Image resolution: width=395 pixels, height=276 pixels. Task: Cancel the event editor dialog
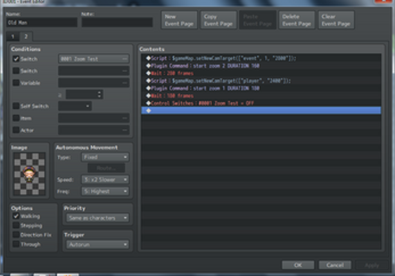pos(335,265)
